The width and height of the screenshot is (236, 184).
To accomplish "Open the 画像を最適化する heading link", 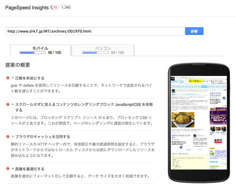I will [x=30, y=169].
